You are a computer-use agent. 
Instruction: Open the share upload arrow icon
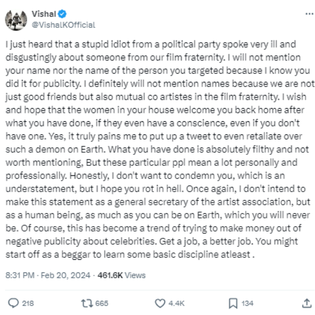tap(306, 303)
